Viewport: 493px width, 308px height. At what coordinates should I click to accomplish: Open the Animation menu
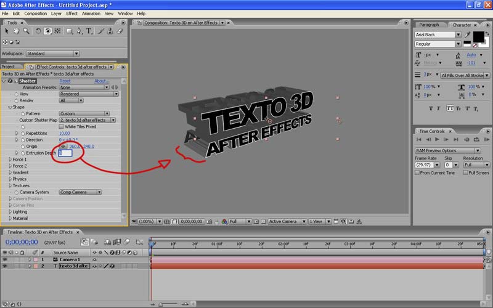[91, 14]
